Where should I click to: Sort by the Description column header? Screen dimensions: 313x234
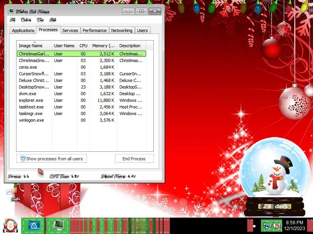click(x=131, y=46)
